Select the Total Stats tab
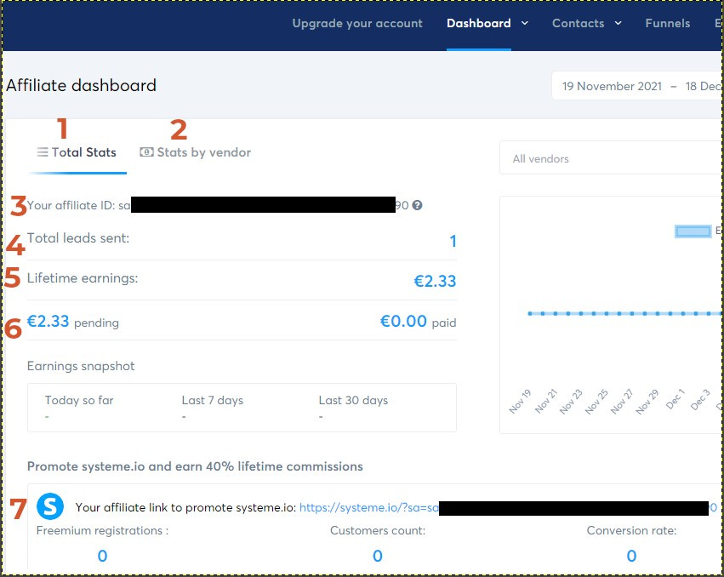 (x=83, y=151)
